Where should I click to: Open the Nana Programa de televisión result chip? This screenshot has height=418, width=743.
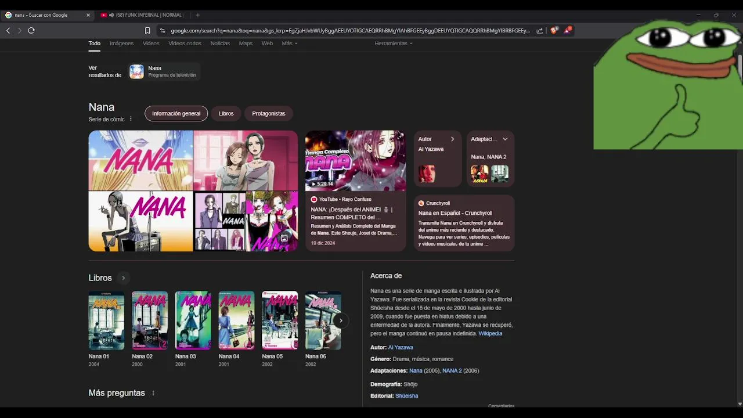164,71
